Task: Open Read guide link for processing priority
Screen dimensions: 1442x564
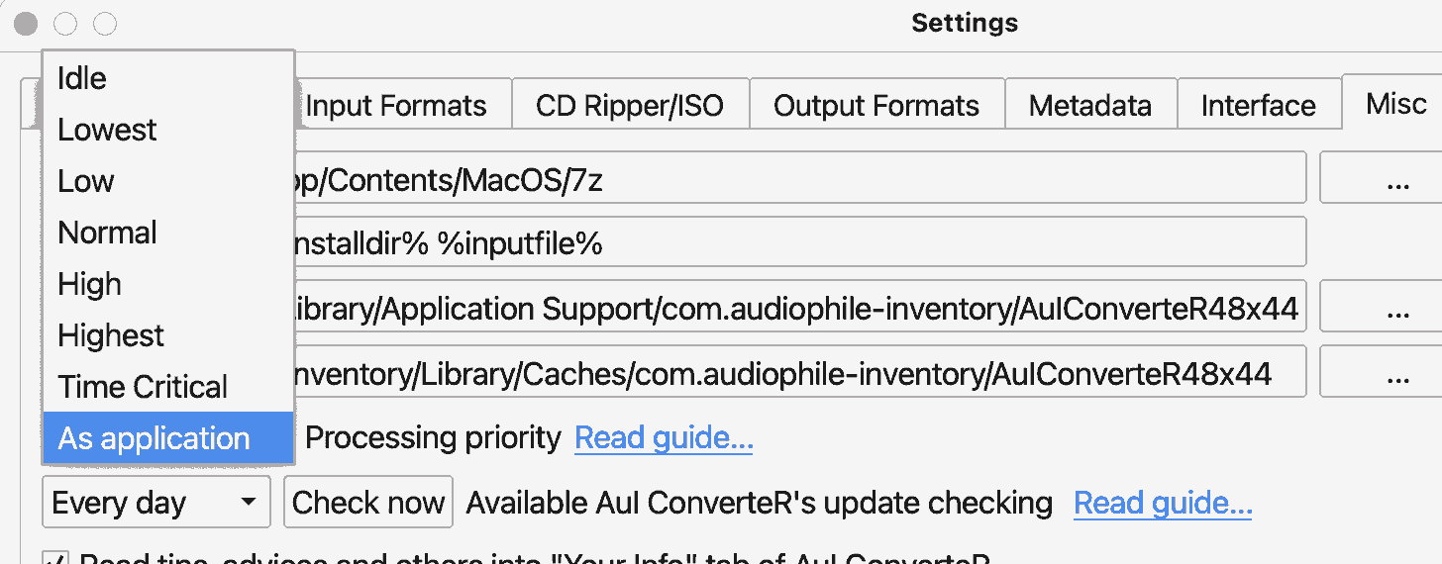Action: (x=664, y=437)
